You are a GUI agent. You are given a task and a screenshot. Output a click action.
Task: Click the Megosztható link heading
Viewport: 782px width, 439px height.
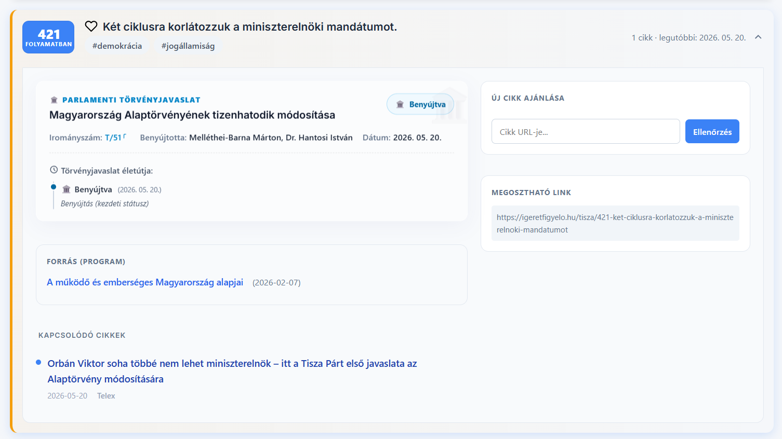tap(531, 193)
